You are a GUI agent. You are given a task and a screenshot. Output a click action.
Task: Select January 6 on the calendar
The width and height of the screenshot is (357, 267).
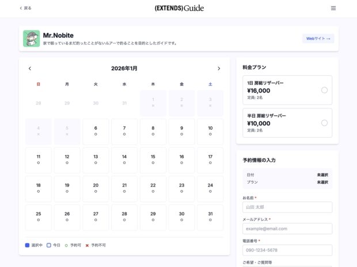(96, 131)
